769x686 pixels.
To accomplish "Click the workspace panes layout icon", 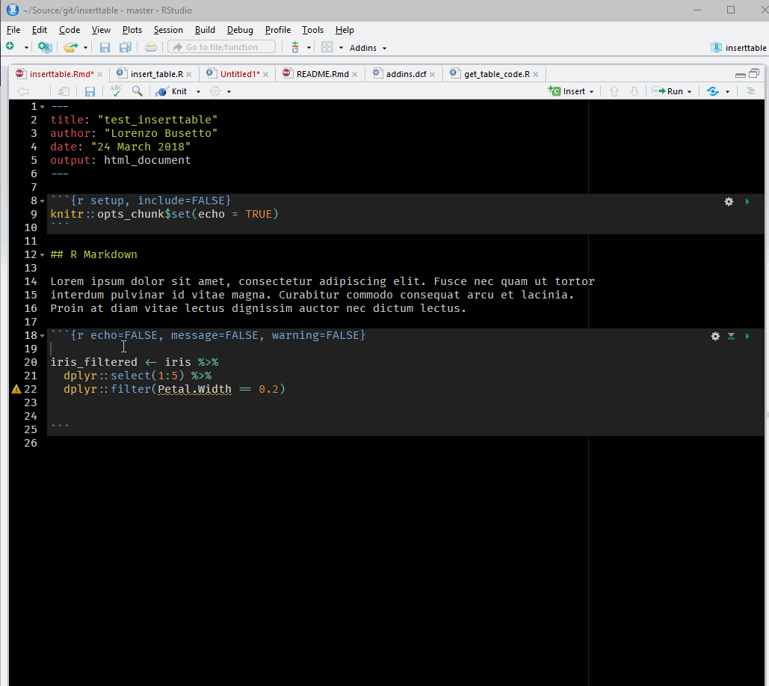I will [327, 47].
